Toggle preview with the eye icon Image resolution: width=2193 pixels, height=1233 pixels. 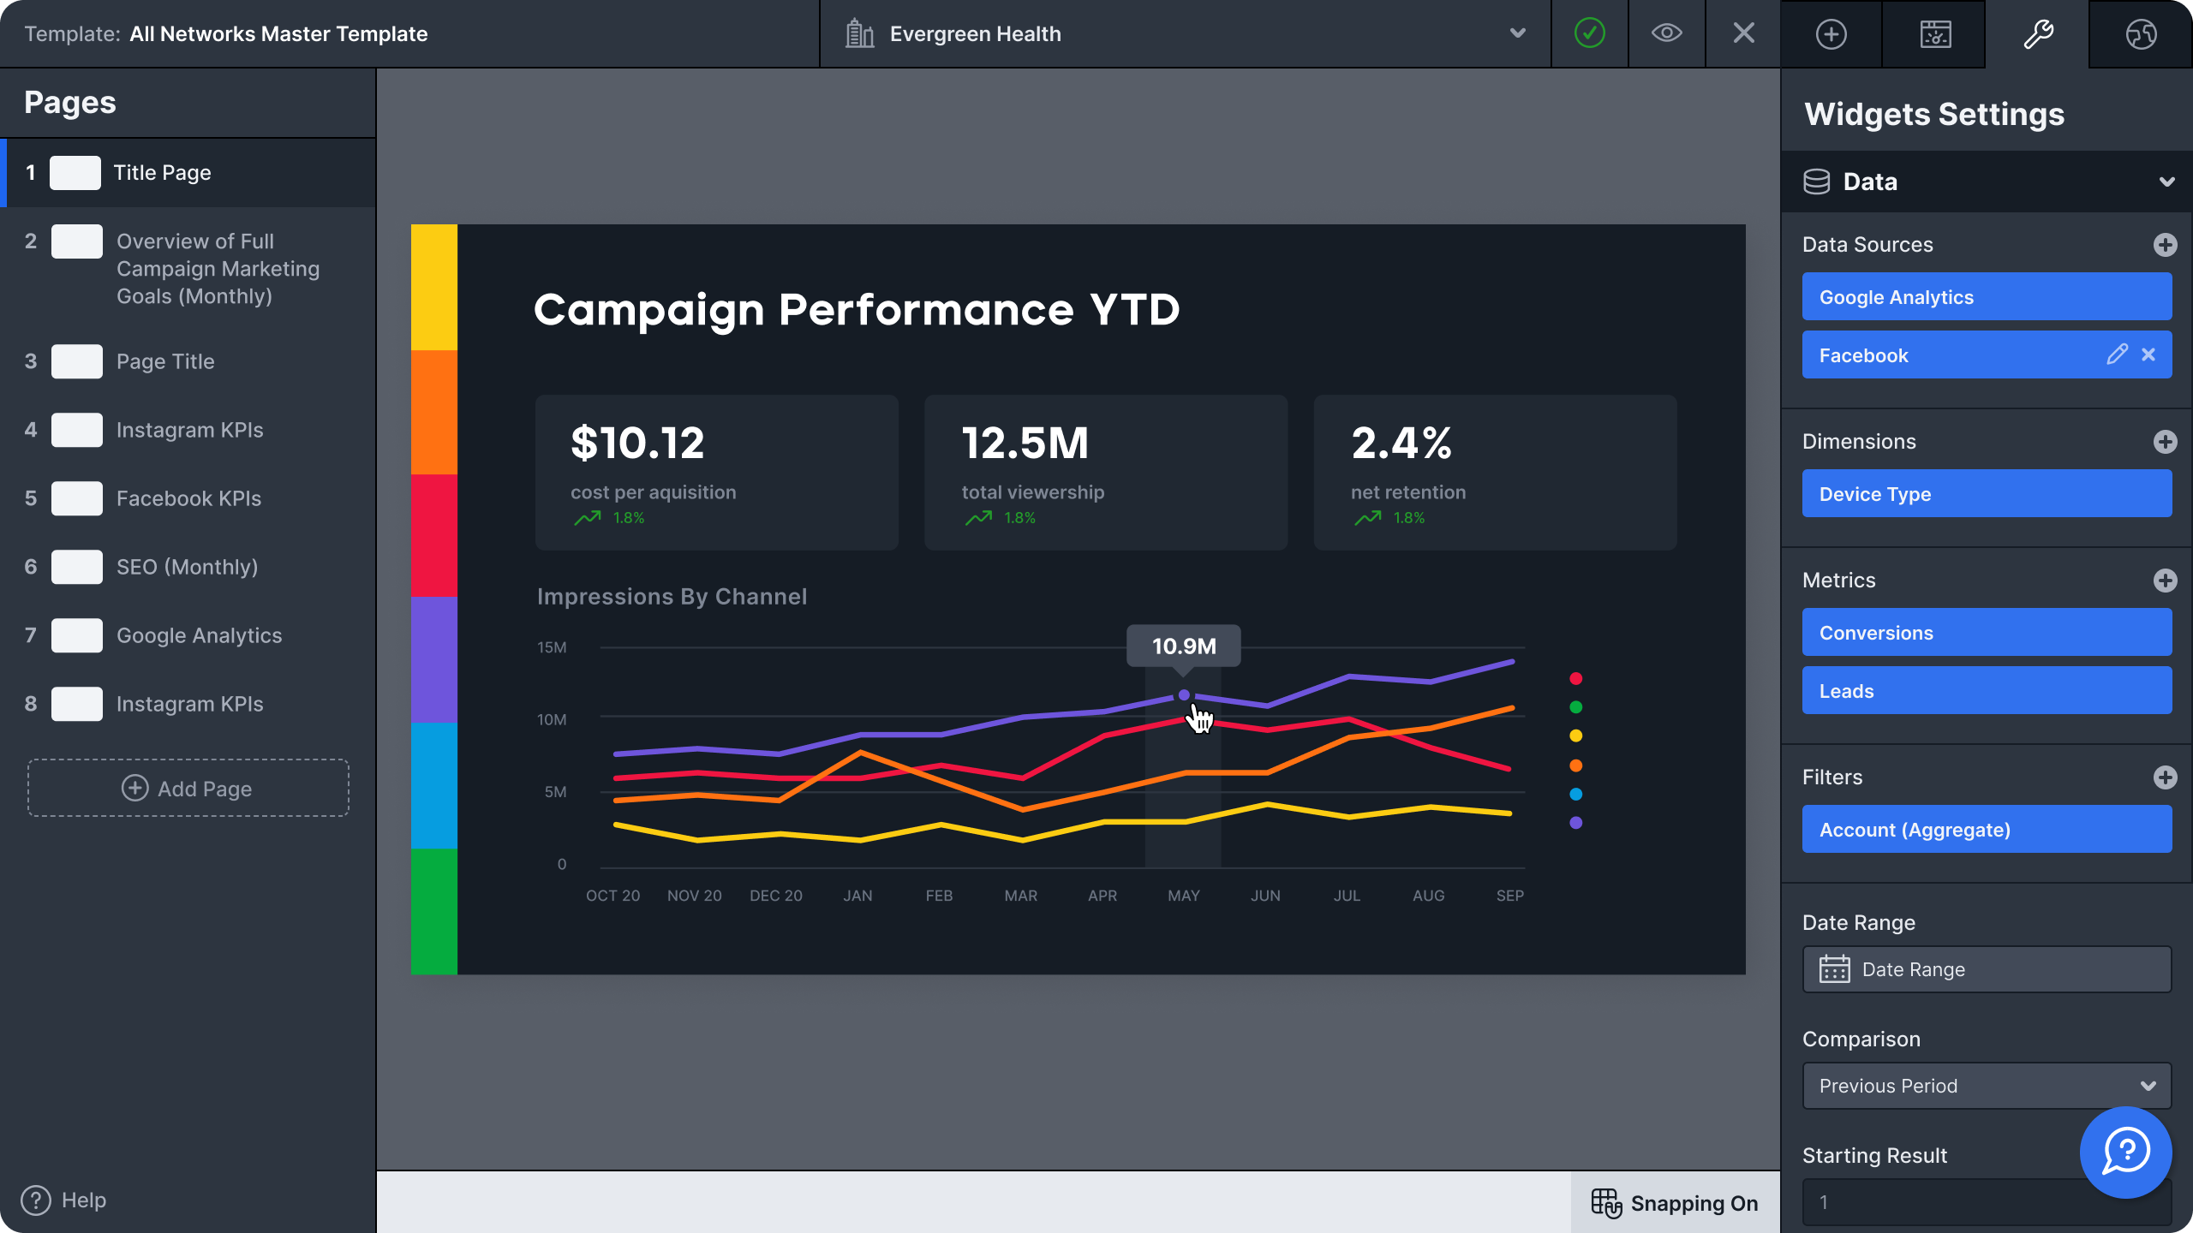[1666, 33]
